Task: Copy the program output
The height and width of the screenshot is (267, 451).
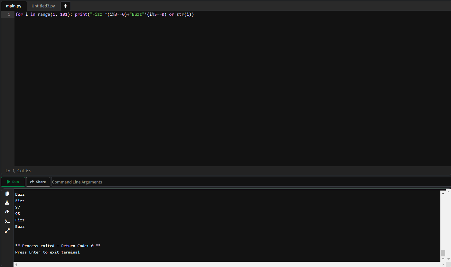Action: [x=7, y=193]
